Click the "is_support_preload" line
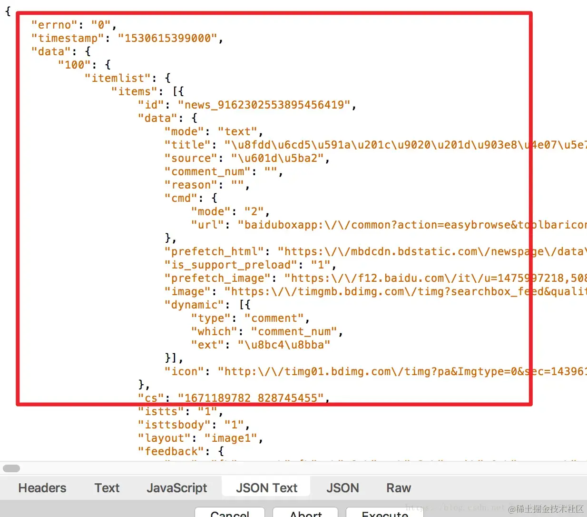Viewport: 587px width, 517px height. 250,265
